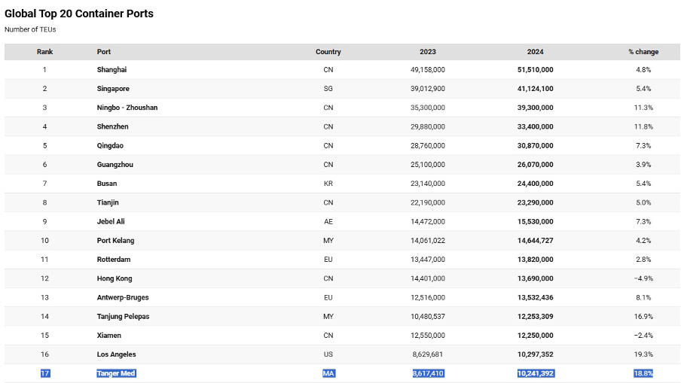Select the Shanghai port name cell

point(111,70)
